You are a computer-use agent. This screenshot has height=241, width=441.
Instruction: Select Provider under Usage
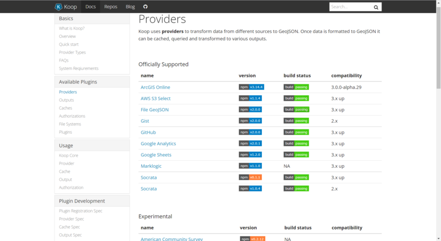point(67,163)
